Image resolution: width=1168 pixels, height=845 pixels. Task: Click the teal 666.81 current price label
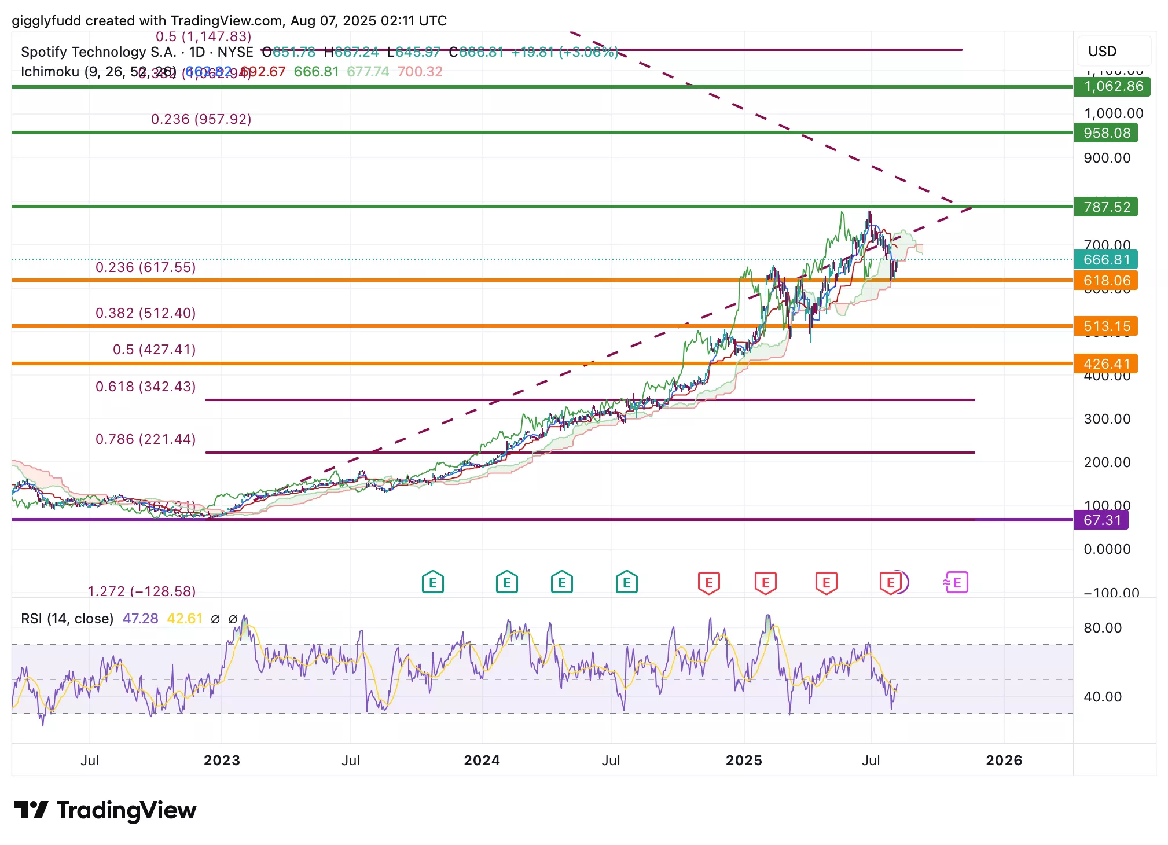click(x=1106, y=259)
